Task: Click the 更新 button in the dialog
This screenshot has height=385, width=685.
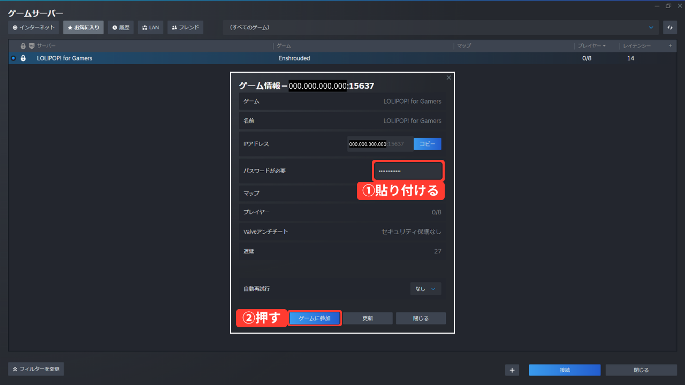Action: pyautogui.click(x=368, y=318)
